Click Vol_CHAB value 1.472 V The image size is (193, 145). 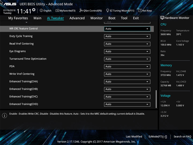180,75
